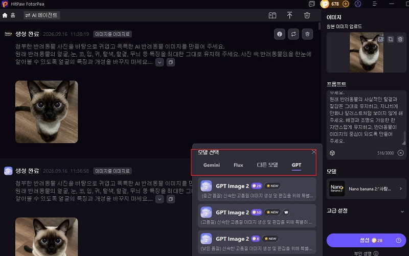This screenshot has height=256, width=409.
Task: Click the 모델 선택 popup title
Action: 208,152
